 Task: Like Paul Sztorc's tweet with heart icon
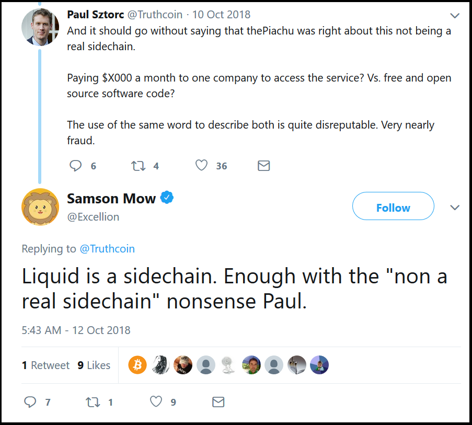201,165
